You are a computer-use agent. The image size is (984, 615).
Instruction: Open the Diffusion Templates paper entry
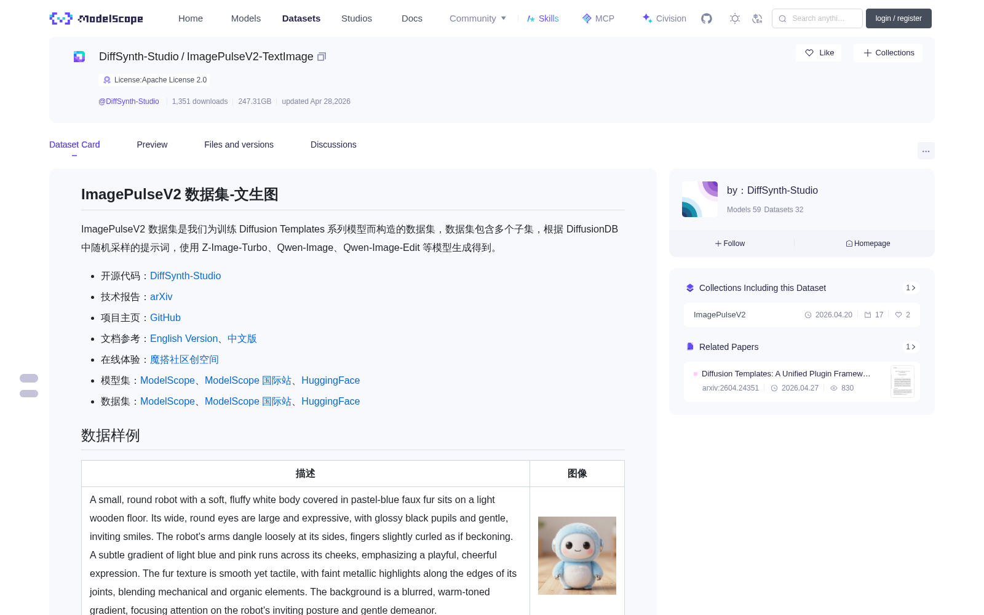click(802, 381)
